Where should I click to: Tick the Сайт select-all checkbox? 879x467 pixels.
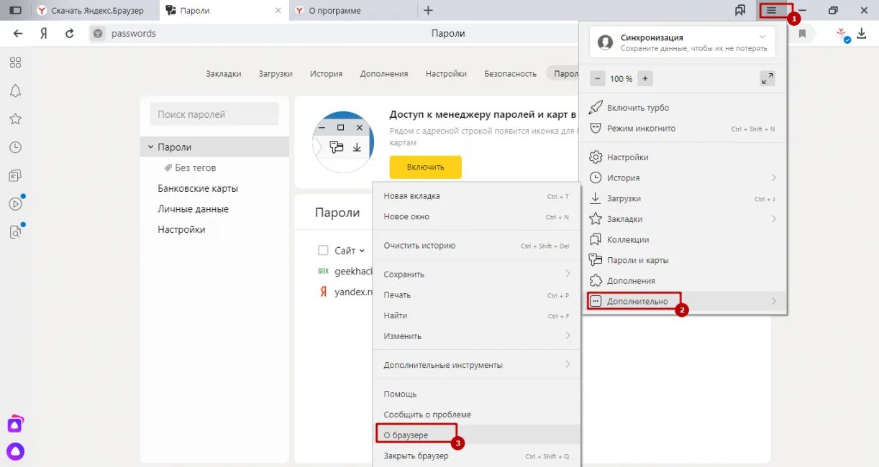click(x=323, y=251)
